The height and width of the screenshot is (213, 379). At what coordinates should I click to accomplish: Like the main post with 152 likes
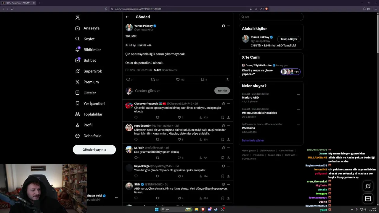point(178,80)
